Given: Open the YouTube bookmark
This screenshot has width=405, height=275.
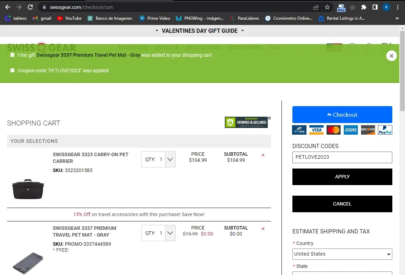Looking at the screenshot, I should [69, 18].
